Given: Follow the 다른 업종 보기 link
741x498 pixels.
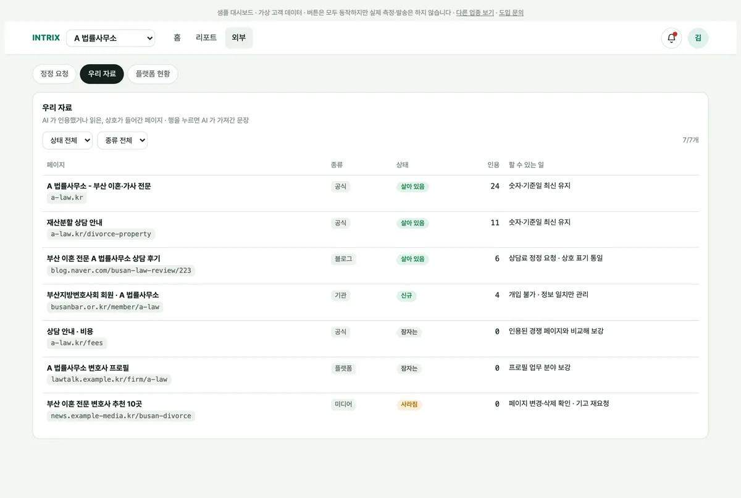Looking at the screenshot, I should pos(475,12).
